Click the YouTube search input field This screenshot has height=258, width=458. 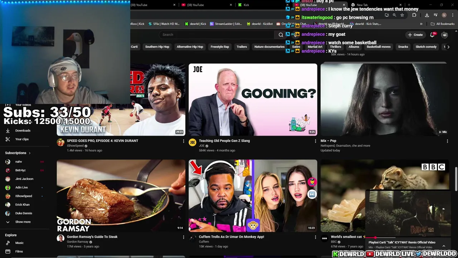[x=216, y=35]
